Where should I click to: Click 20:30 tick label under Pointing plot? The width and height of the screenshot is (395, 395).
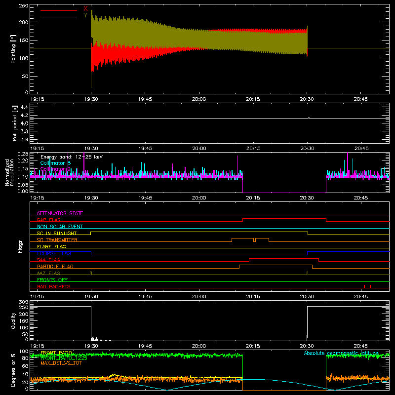307,99
